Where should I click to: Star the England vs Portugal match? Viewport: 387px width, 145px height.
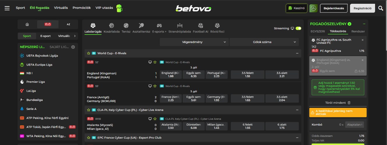point(155,62)
